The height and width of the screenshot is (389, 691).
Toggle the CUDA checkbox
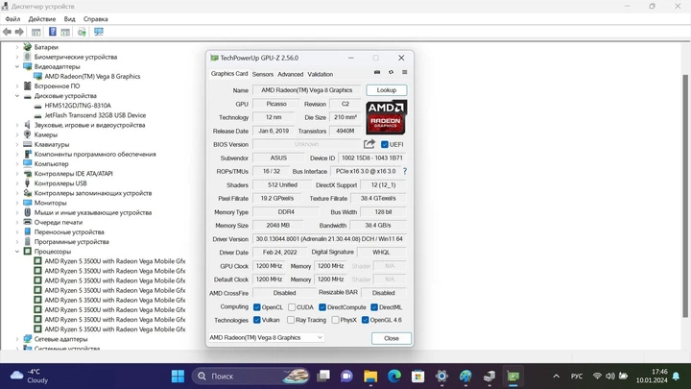[x=292, y=307]
